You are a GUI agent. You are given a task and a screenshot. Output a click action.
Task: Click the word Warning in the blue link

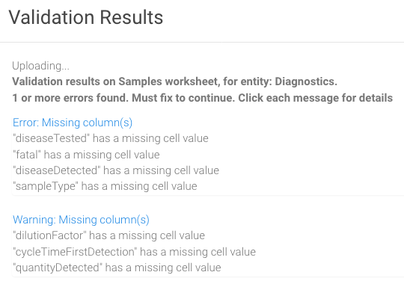[x=34, y=220]
